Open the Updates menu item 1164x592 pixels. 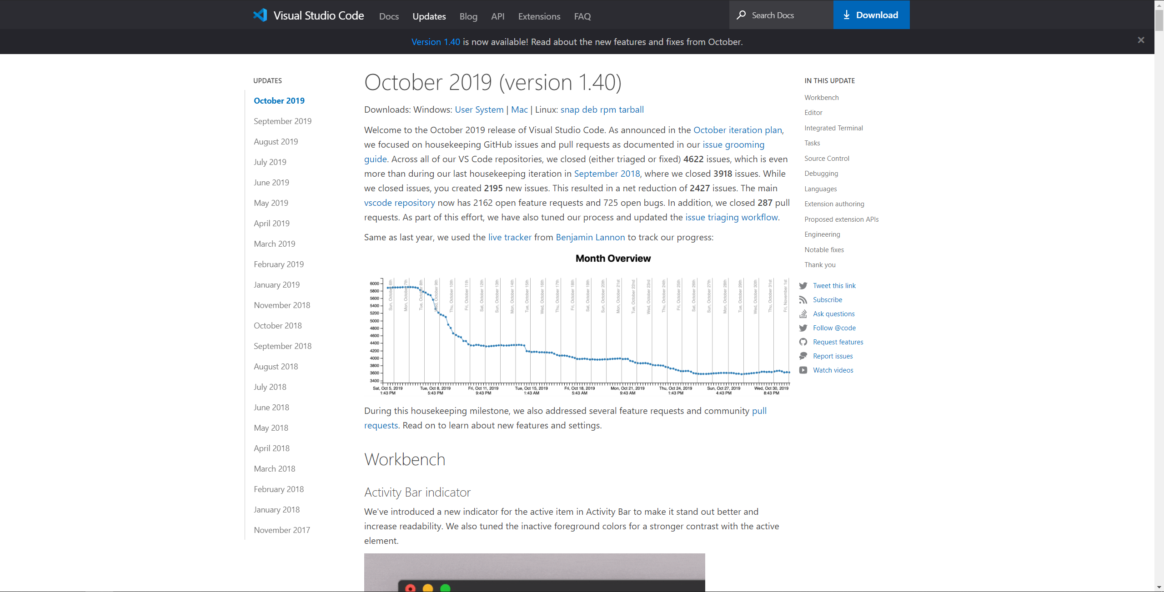point(429,16)
